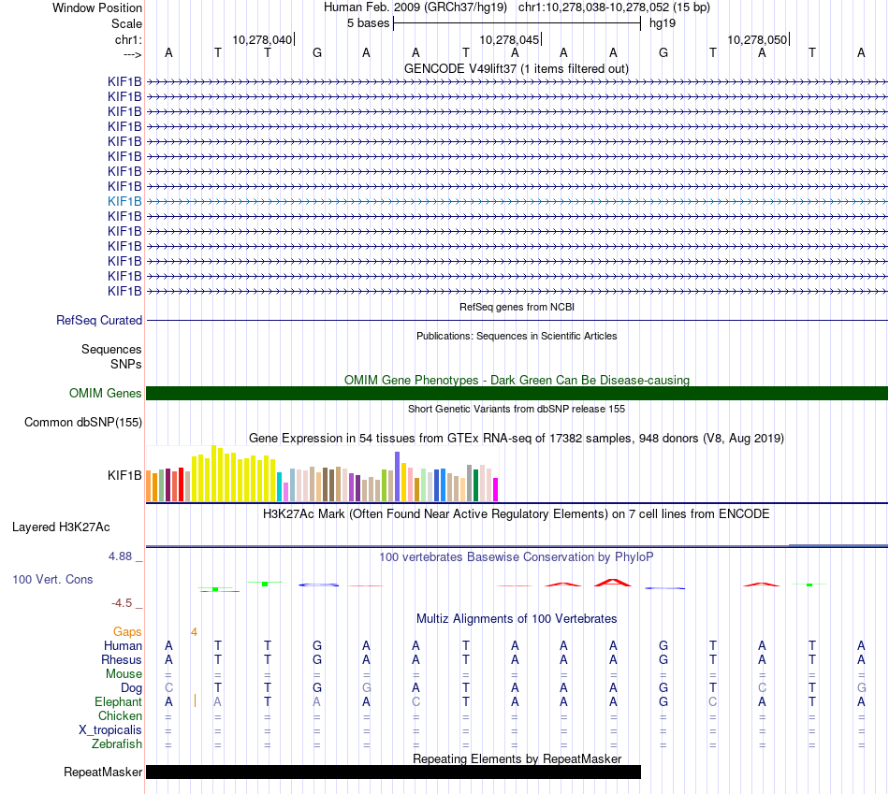Click the chr1: ruler label
The image size is (889, 794).
(128, 39)
